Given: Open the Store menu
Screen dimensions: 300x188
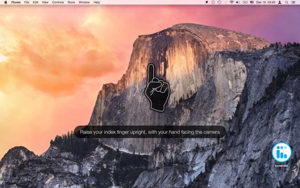Looking at the screenshot, I should click(x=71, y=2).
